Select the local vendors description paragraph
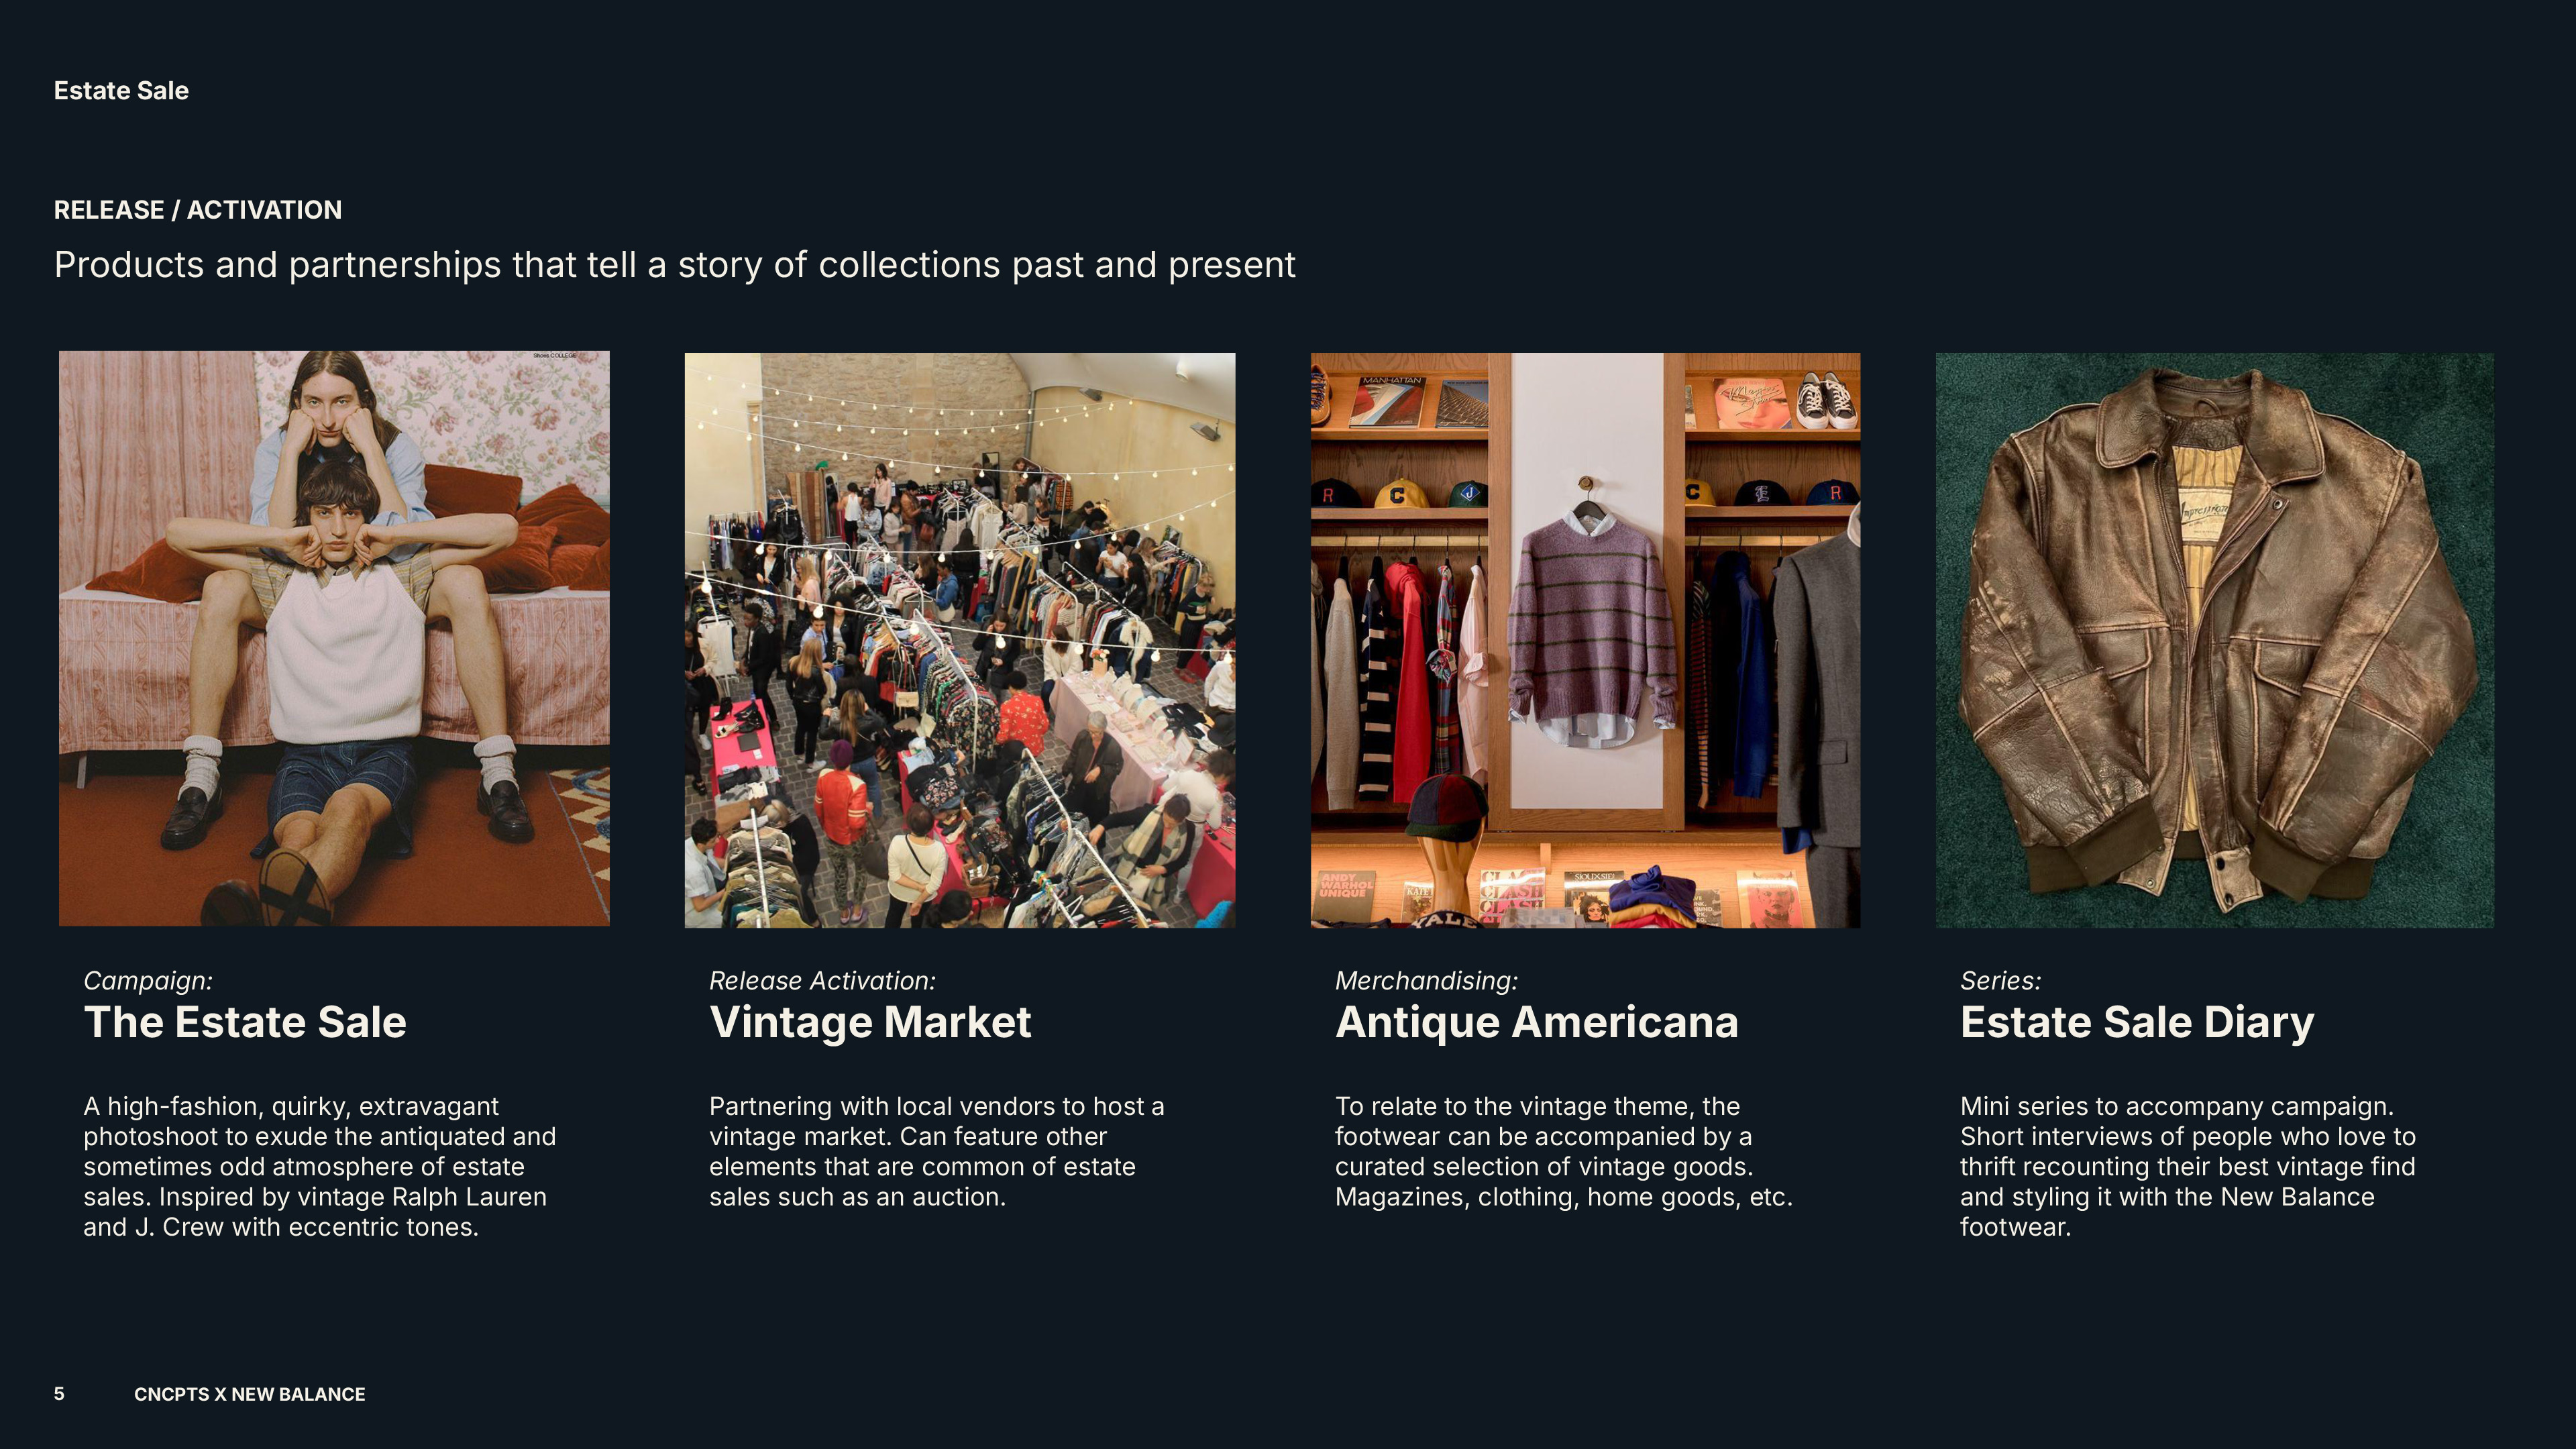Image resolution: width=2576 pixels, height=1449 pixels. click(x=937, y=1152)
